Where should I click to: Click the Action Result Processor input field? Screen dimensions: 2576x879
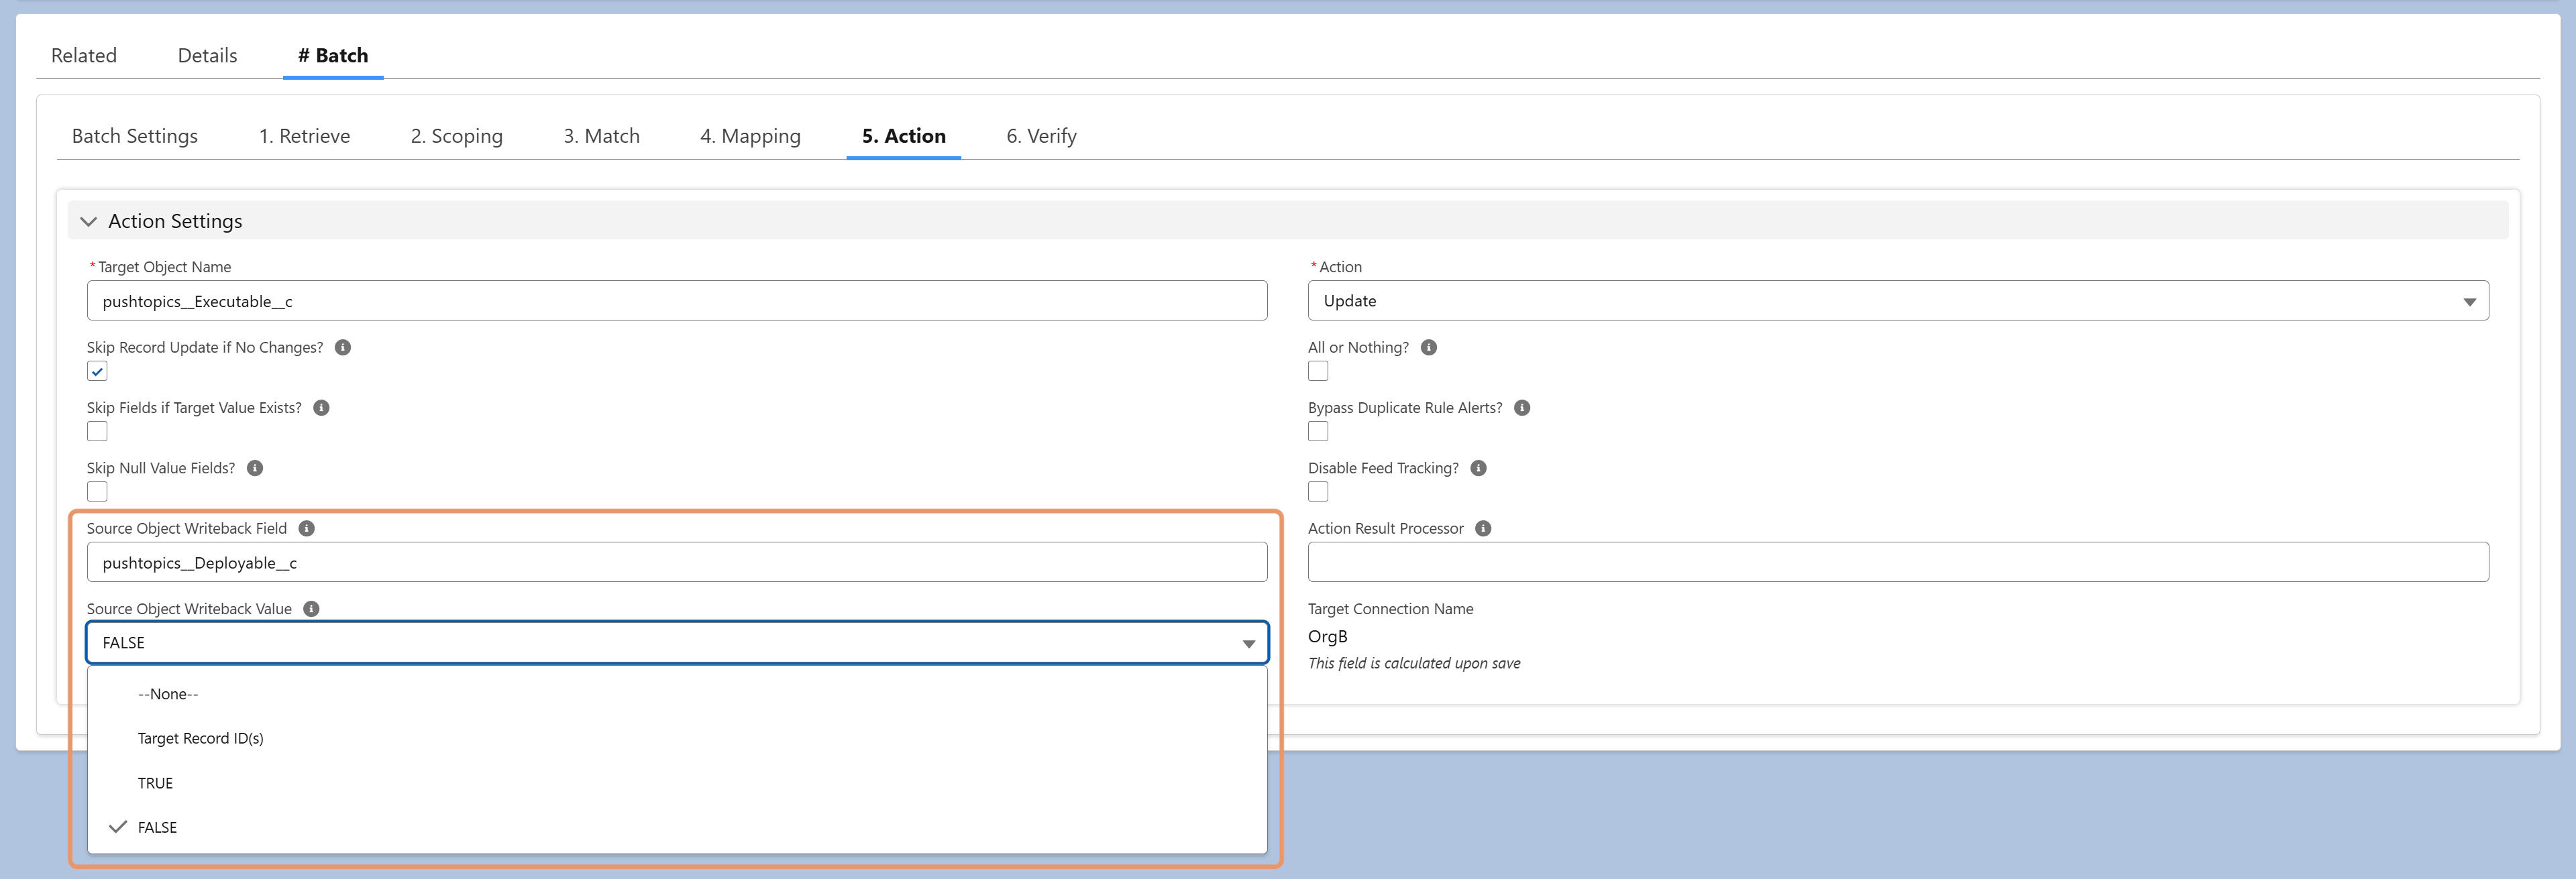[1898, 562]
